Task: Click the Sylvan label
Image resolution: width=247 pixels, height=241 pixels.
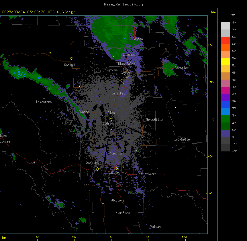Action: pyautogui.click(x=112, y=70)
